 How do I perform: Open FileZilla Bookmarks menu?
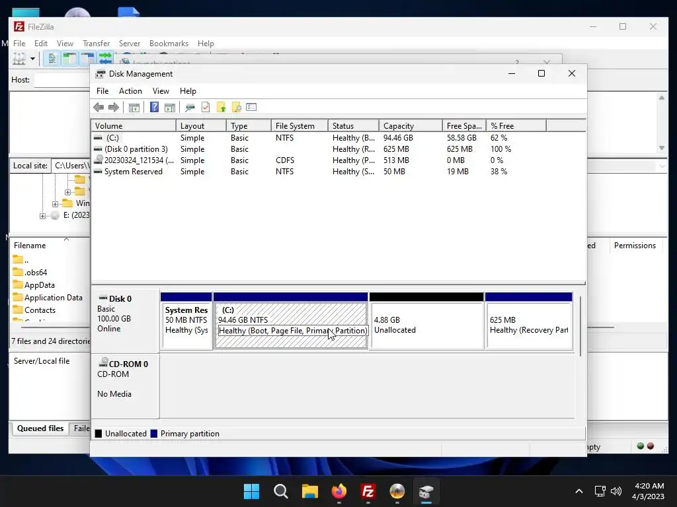[x=169, y=44]
